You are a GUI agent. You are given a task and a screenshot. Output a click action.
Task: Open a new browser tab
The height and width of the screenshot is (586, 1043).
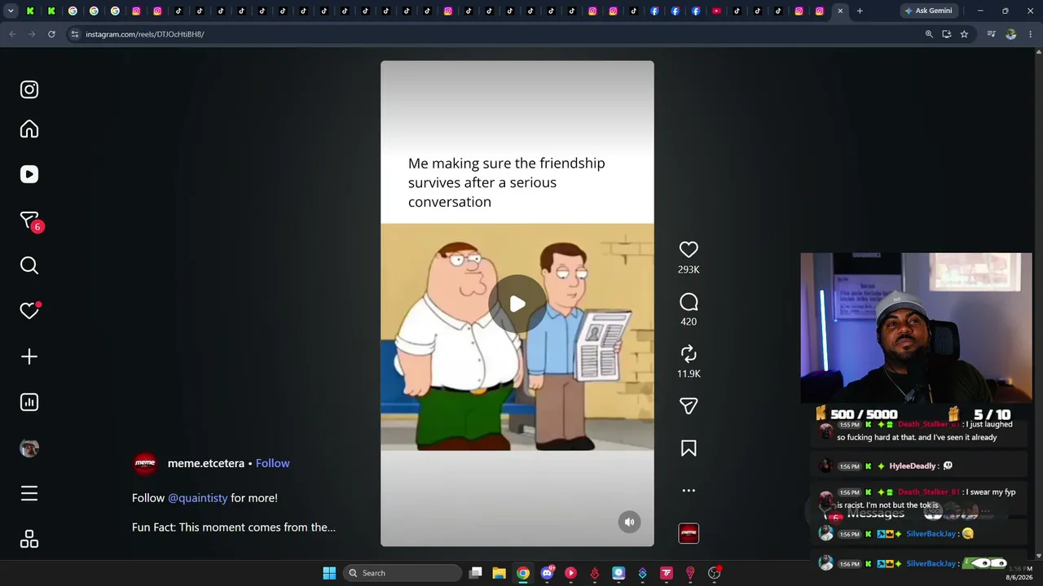click(860, 11)
